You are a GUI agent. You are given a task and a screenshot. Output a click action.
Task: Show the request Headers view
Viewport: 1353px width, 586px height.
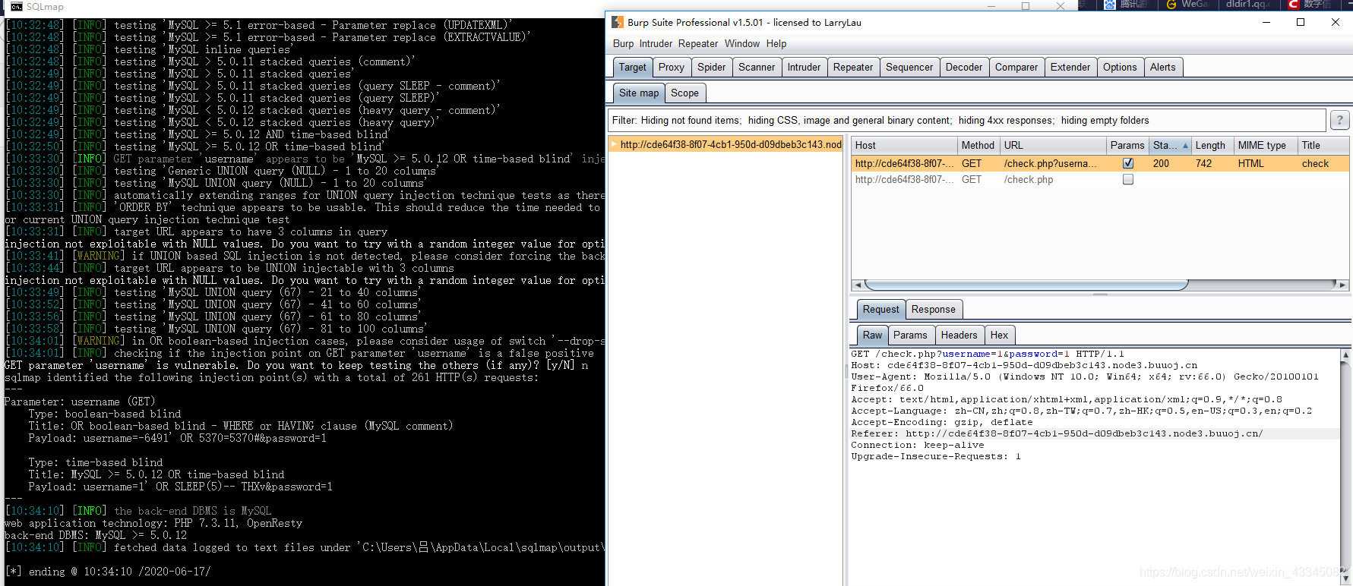pyautogui.click(x=959, y=335)
